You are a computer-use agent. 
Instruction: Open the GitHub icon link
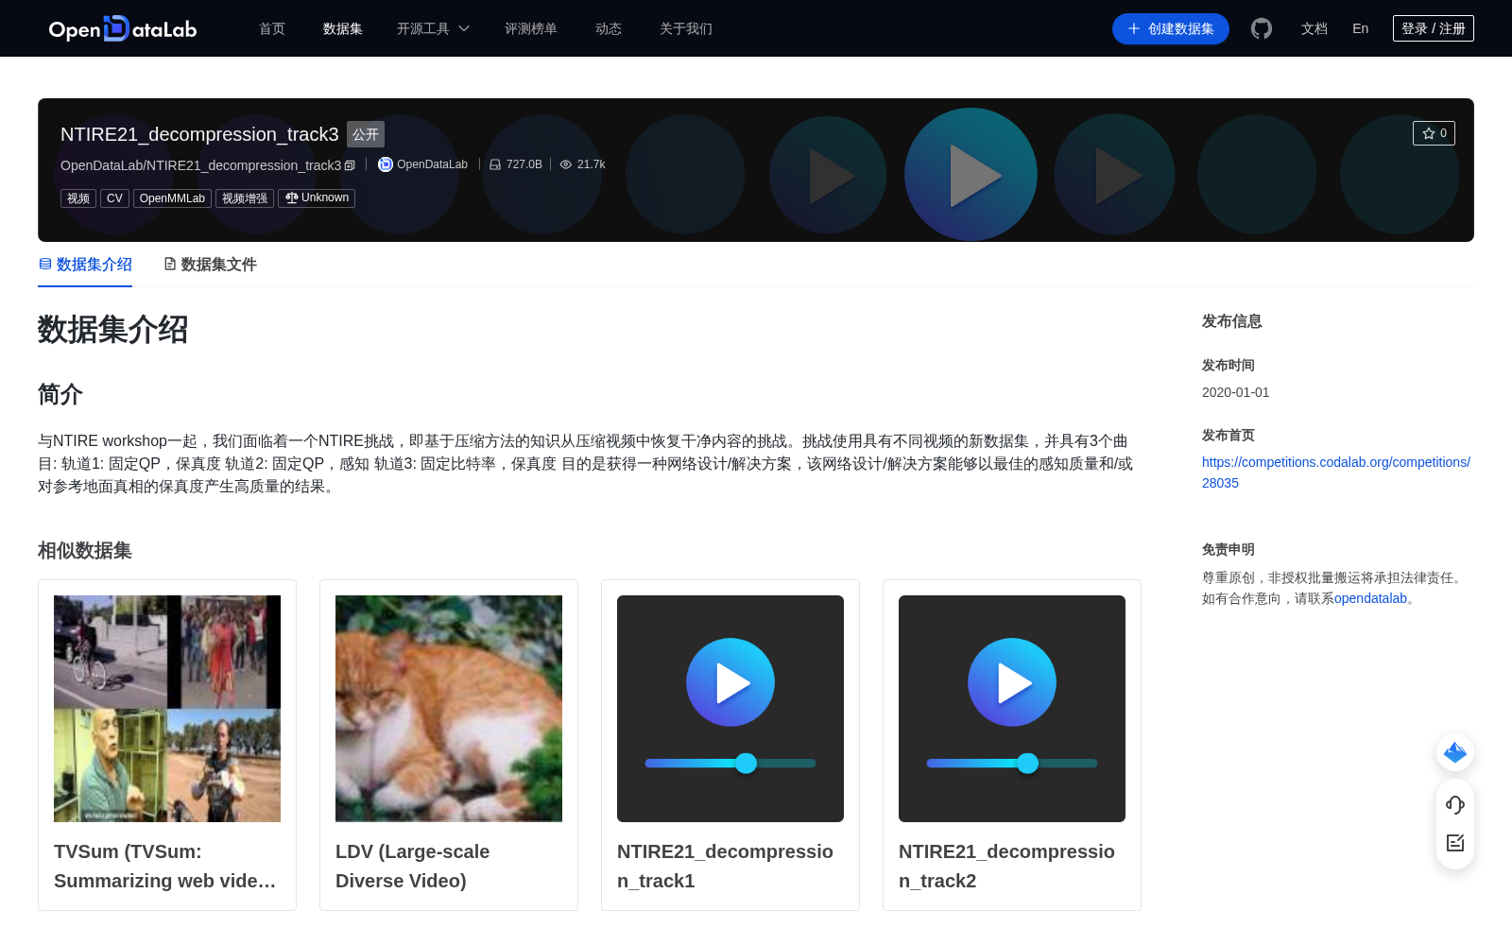(x=1262, y=28)
